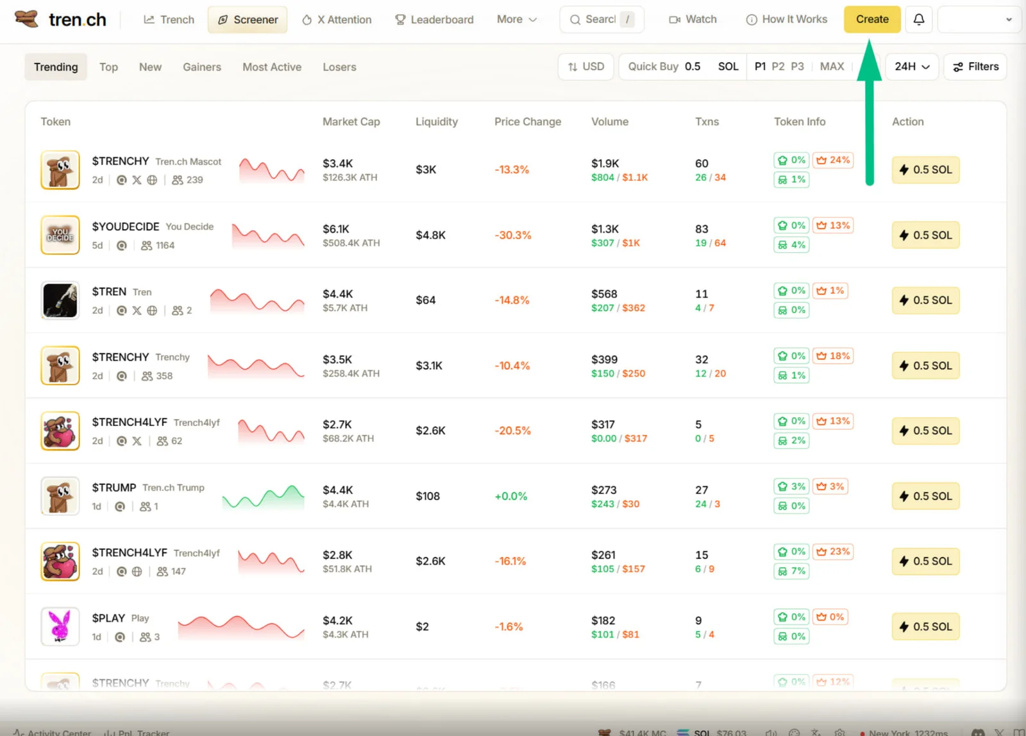Open globe icon in $TRENCH4LYF $2.8K row
Screen dimensions: 1026x736
point(137,571)
